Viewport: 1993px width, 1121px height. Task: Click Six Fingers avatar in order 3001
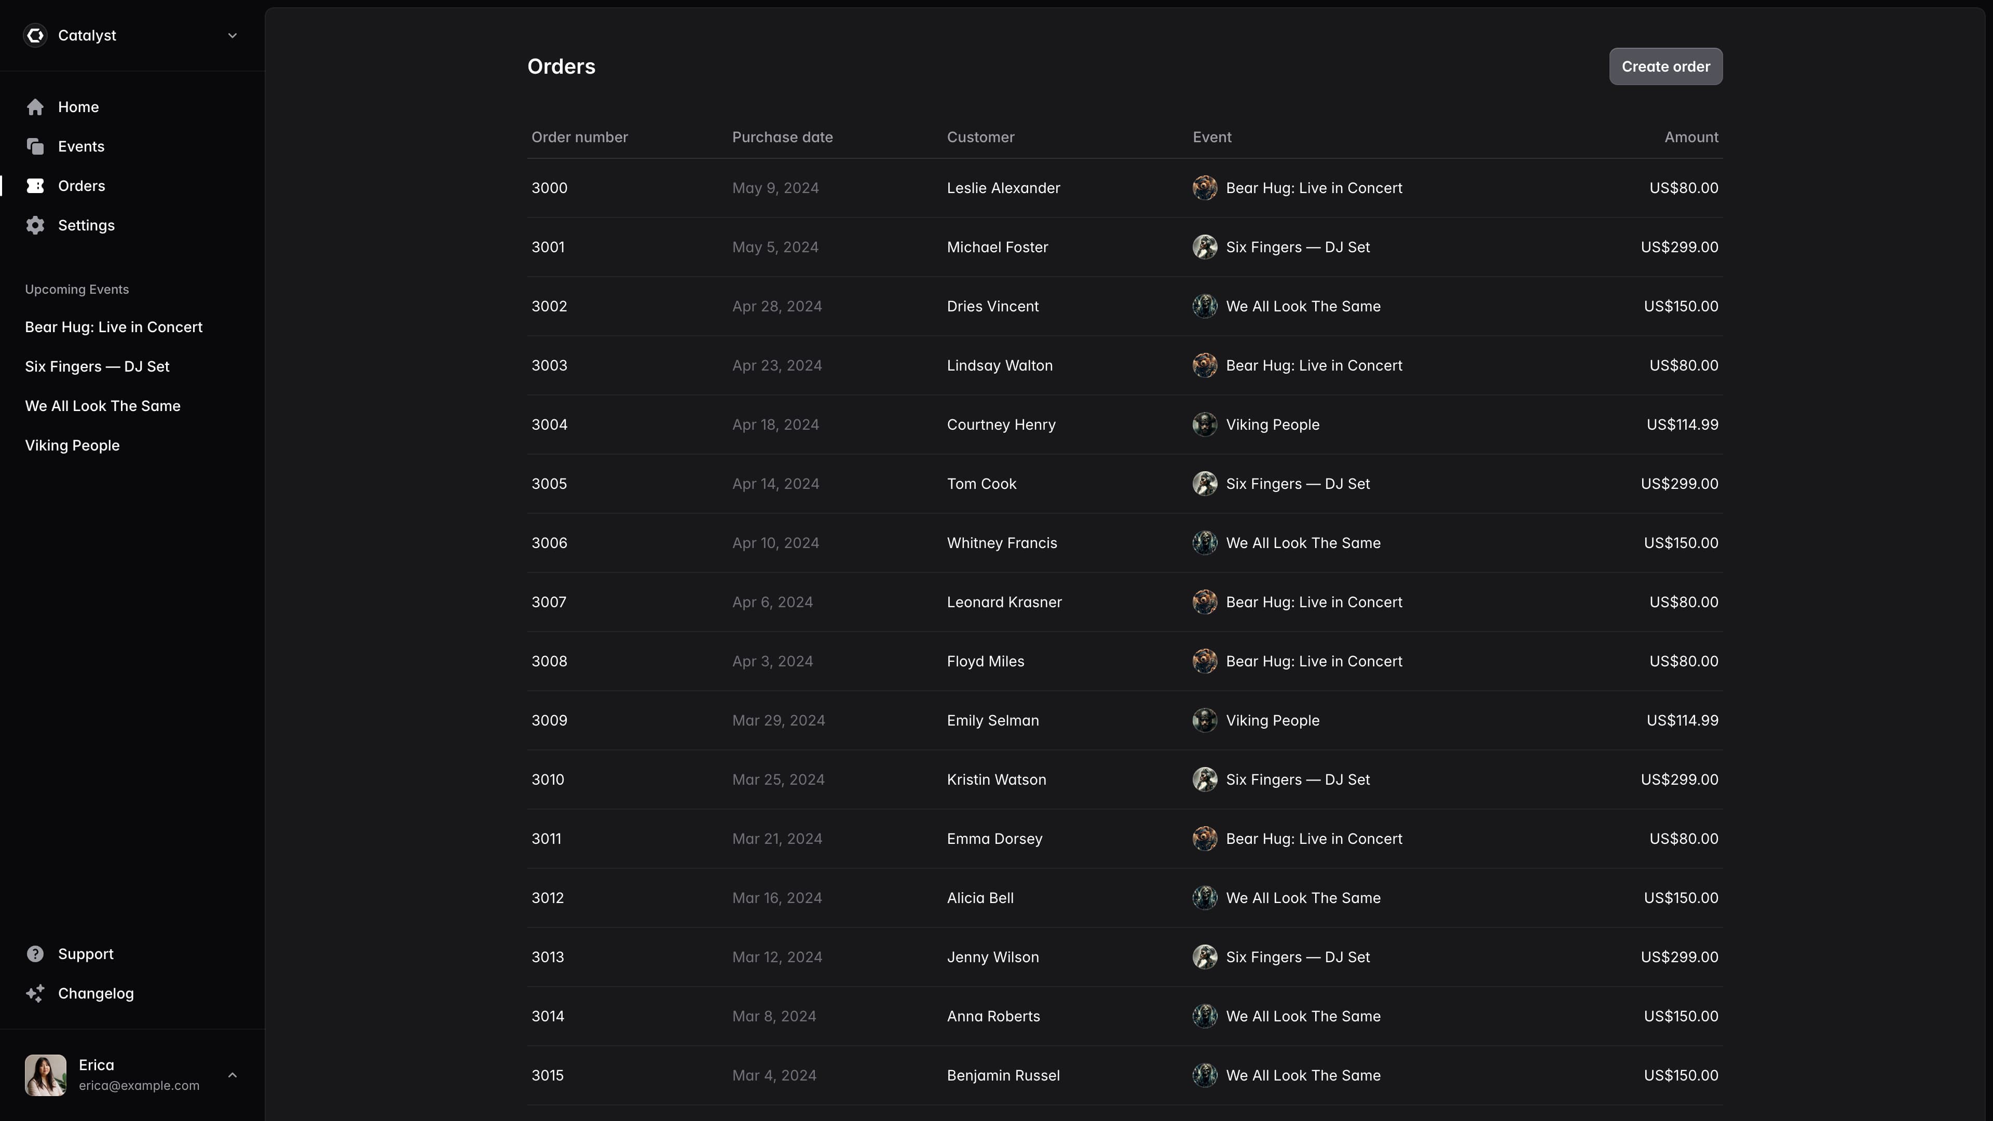click(1205, 248)
